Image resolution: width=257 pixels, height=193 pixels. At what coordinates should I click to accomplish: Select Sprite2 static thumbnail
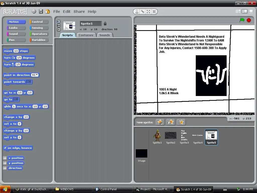pyautogui.click(x=171, y=137)
